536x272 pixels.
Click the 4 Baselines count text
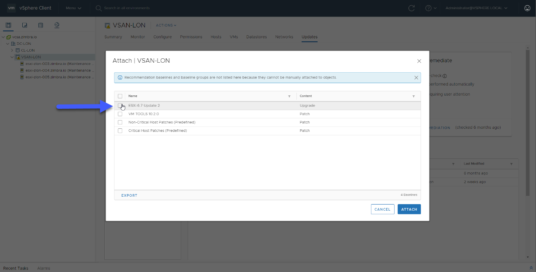pos(409,195)
